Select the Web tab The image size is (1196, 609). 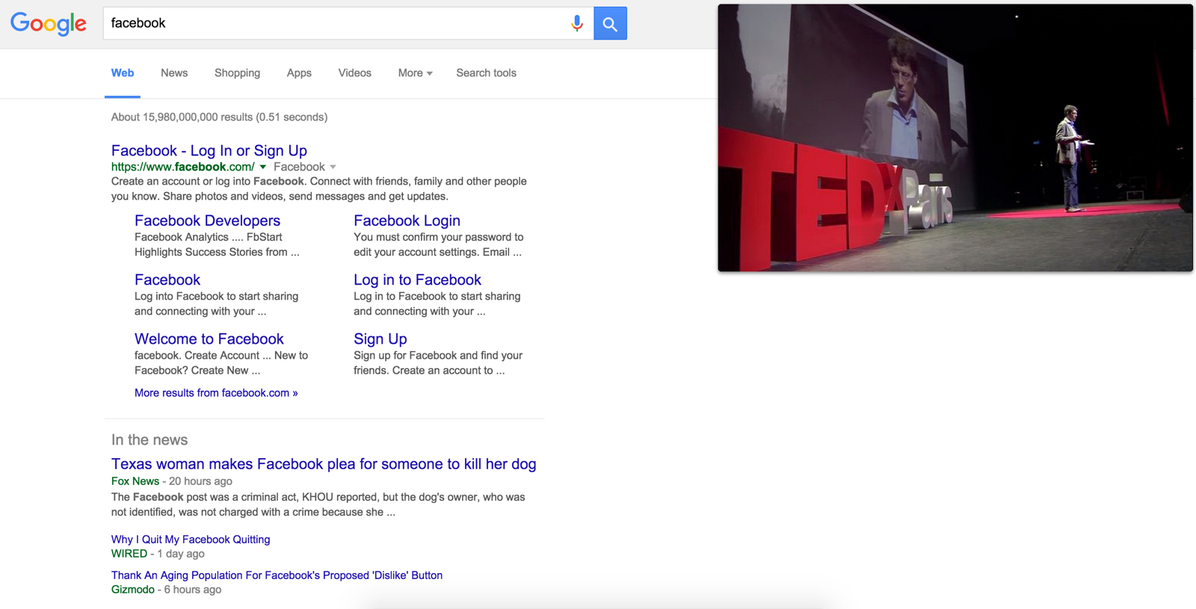(123, 73)
